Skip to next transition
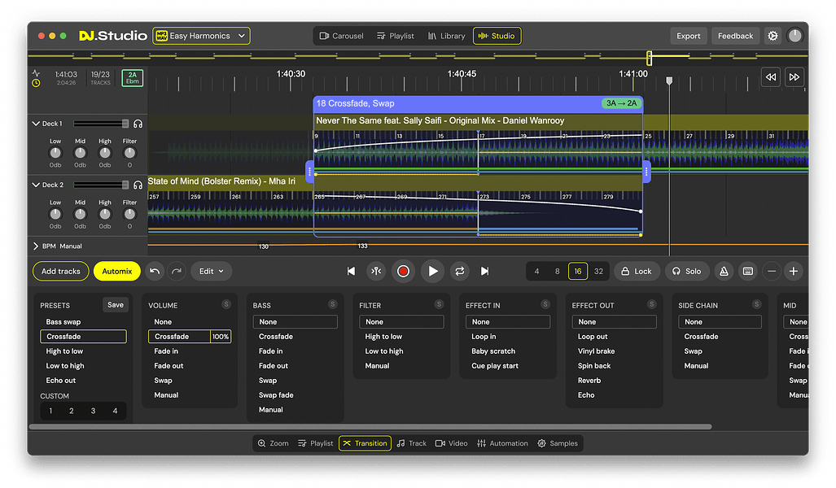 pos(484,271)
